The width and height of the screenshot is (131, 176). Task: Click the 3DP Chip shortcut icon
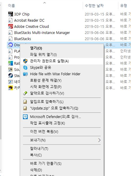point(11,14)
